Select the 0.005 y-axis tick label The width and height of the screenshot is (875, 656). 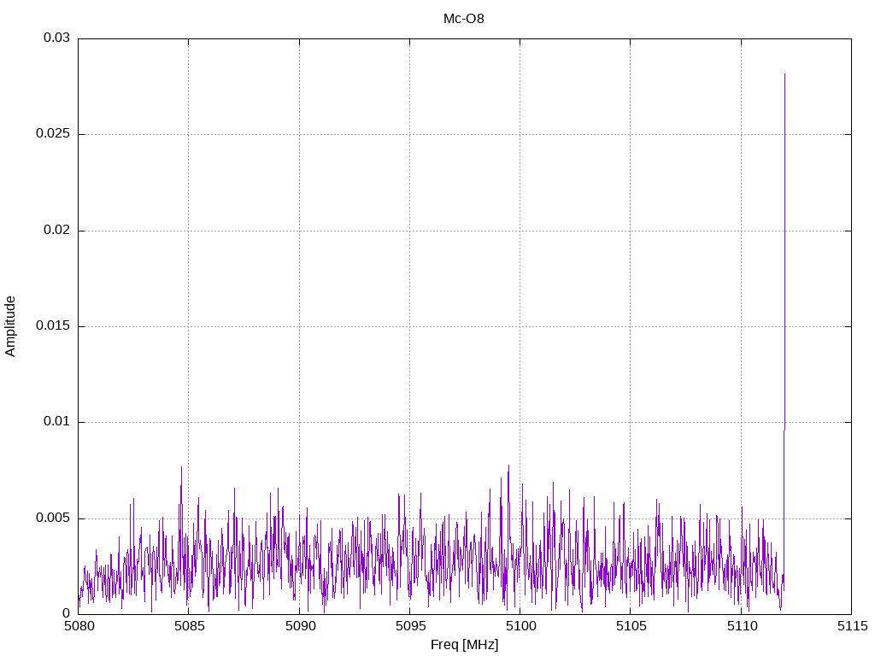click(x=54, y=518)
